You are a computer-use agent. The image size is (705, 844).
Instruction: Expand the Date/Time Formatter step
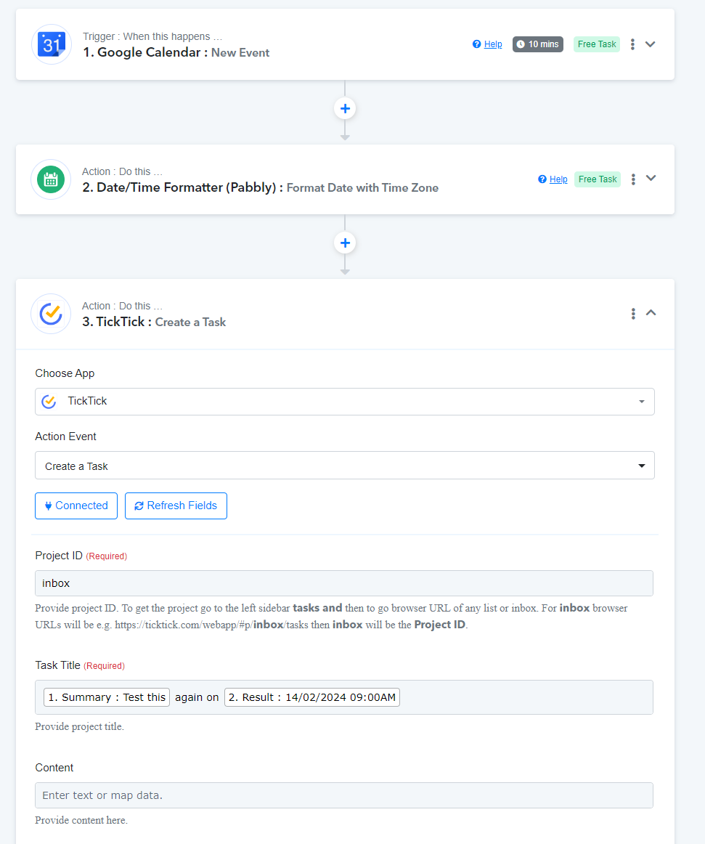coord(651,178)
